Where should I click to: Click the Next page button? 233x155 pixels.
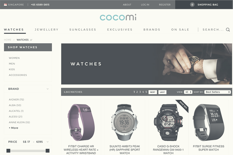tap(153, 92)
